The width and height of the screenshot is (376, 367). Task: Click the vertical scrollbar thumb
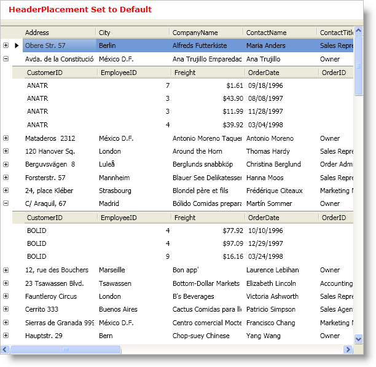coord(359,66)
